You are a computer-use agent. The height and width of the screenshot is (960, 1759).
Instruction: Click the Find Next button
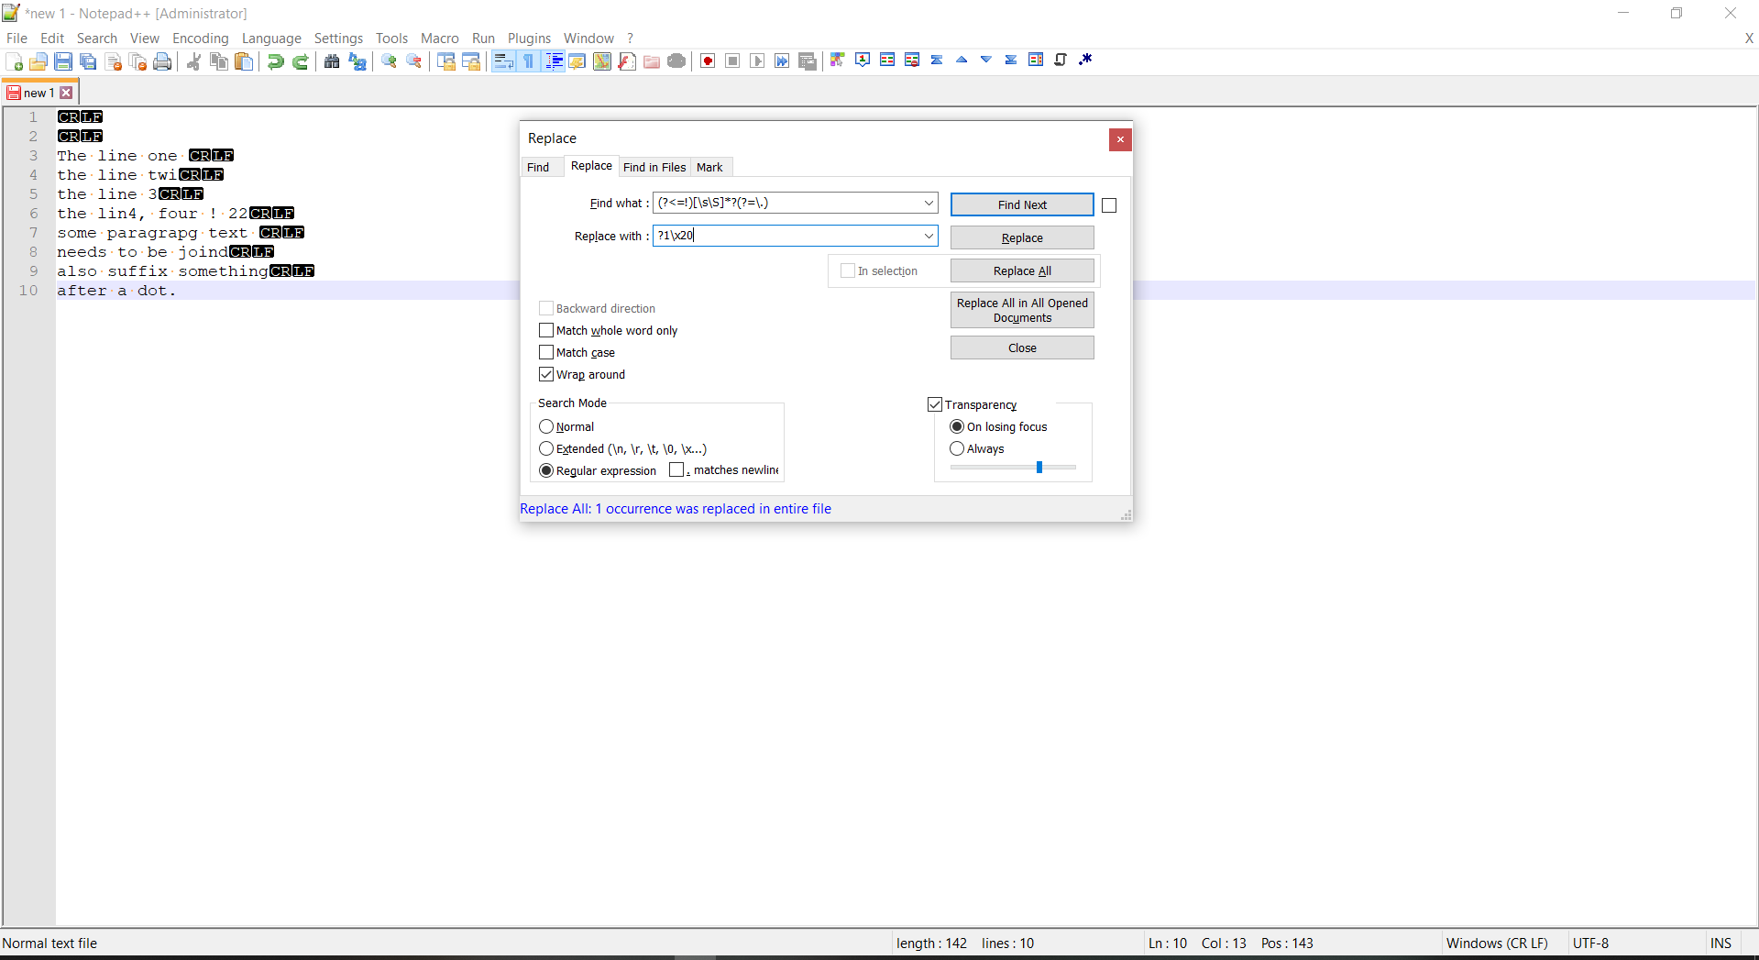(x=1022, y=204)
